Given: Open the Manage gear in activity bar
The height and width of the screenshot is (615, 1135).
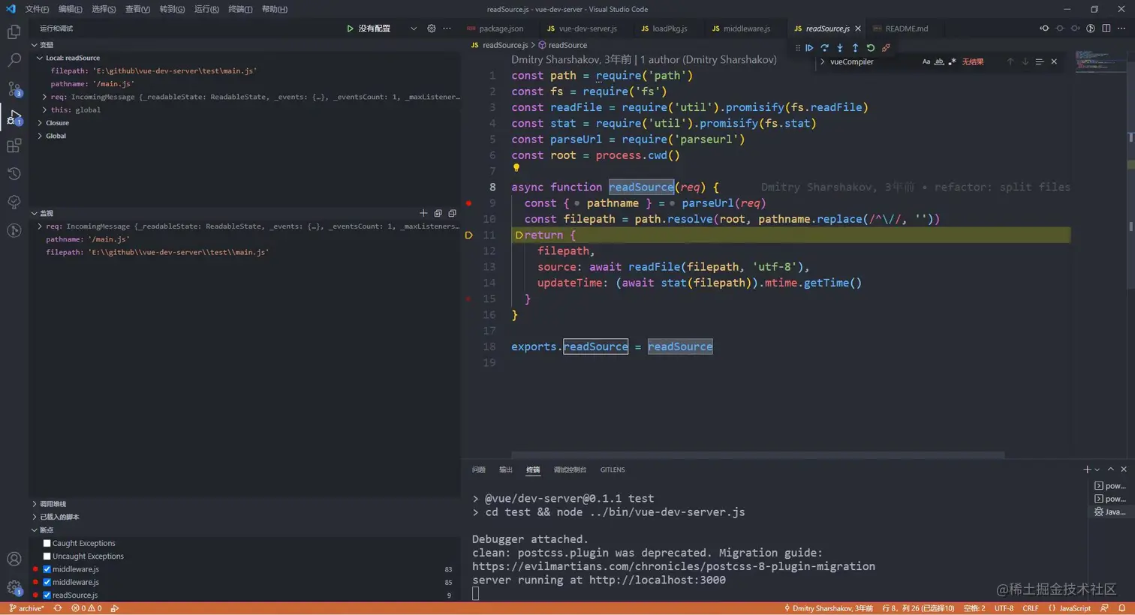Looking at the screenshot, I should [x=14, y=587].
